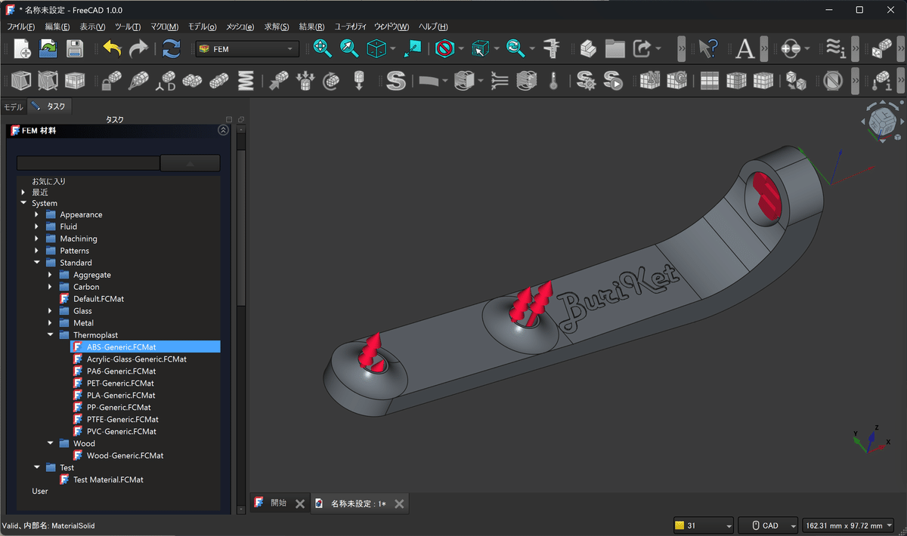Close the 名称未設定 : 1* tab
The image size is (907, 536).
(x=399, y=504)
